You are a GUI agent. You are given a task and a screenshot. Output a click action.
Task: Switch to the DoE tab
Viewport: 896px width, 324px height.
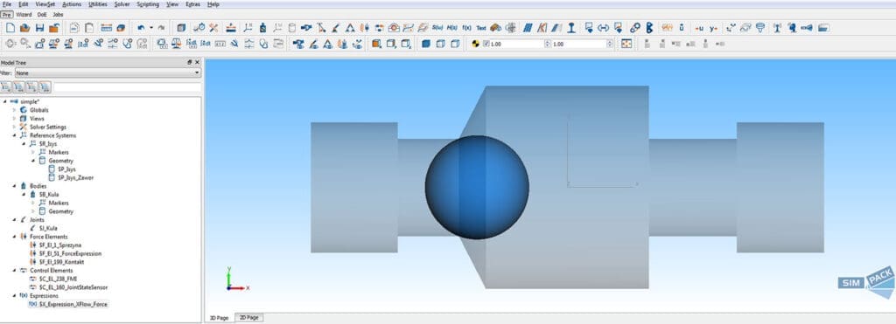point(42,14)
